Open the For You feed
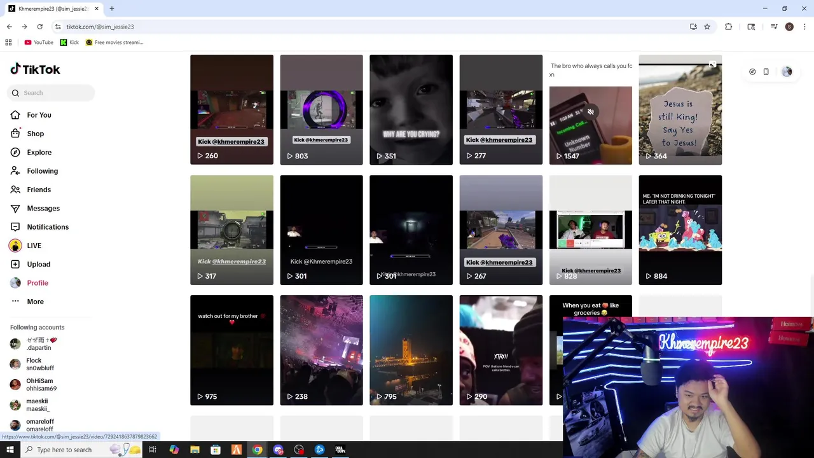 (x=39, y=115)
